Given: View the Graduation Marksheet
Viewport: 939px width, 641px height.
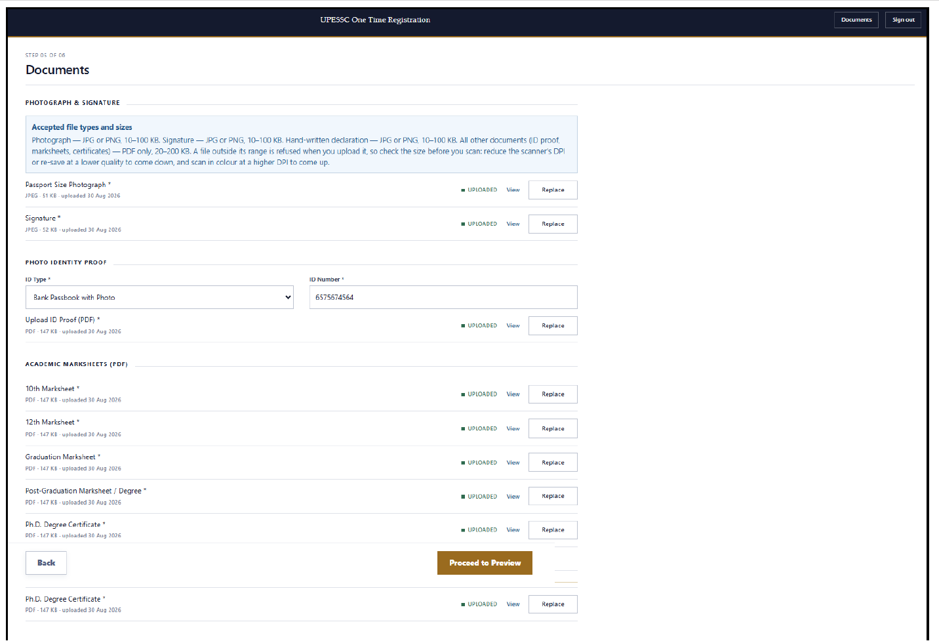Looking at the screenshot, I should click(x=513, y=463).
